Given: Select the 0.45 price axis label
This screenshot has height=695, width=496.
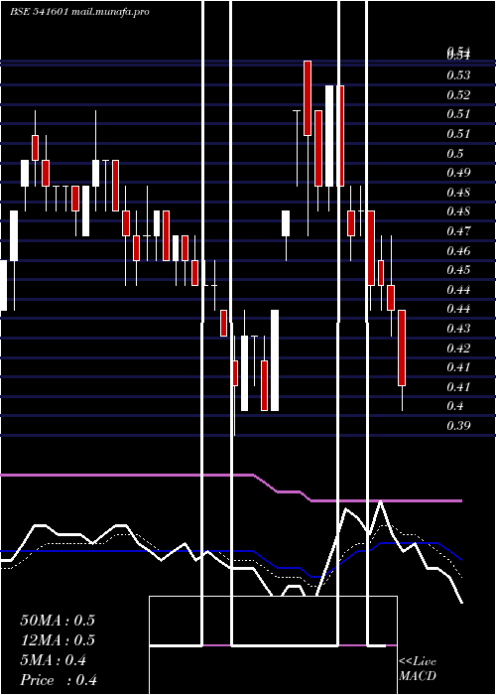Looking at the screenshot, I should [x=458, y=270].
